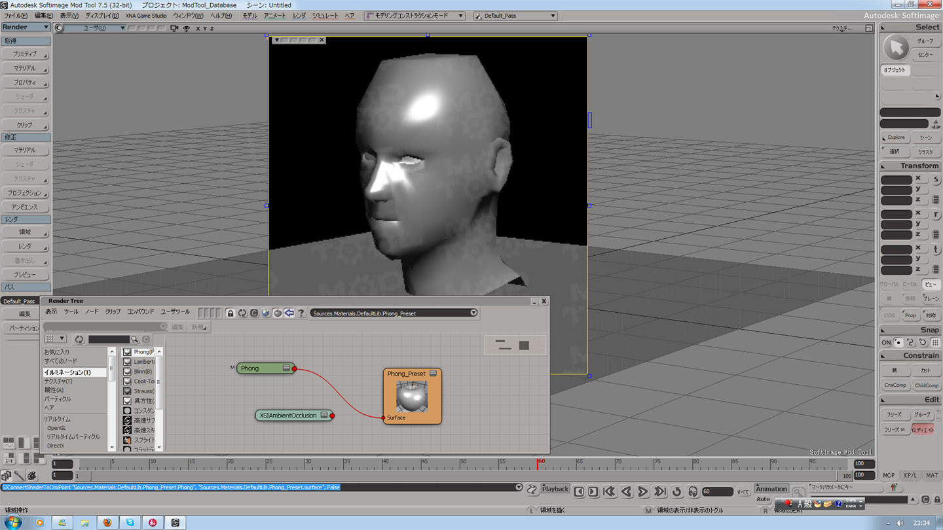
Task: Open the Render module dropdown at top left
Action: [26, 27]
